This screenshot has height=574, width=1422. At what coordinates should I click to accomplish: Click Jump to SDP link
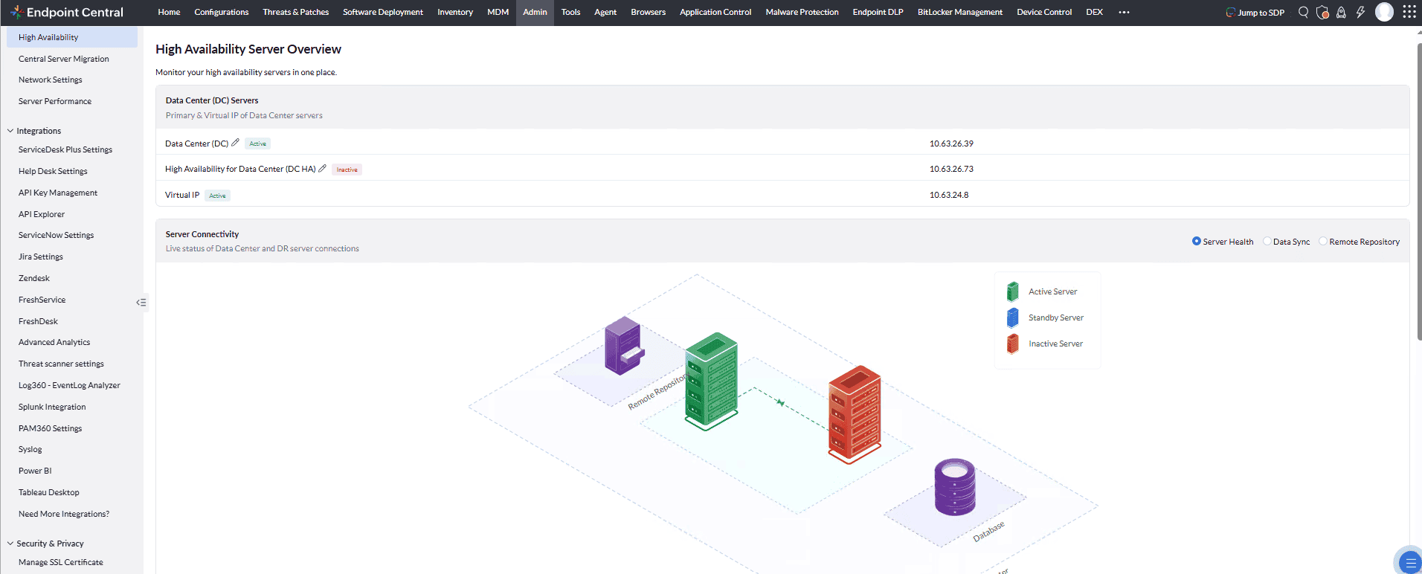coord(1255,13)
